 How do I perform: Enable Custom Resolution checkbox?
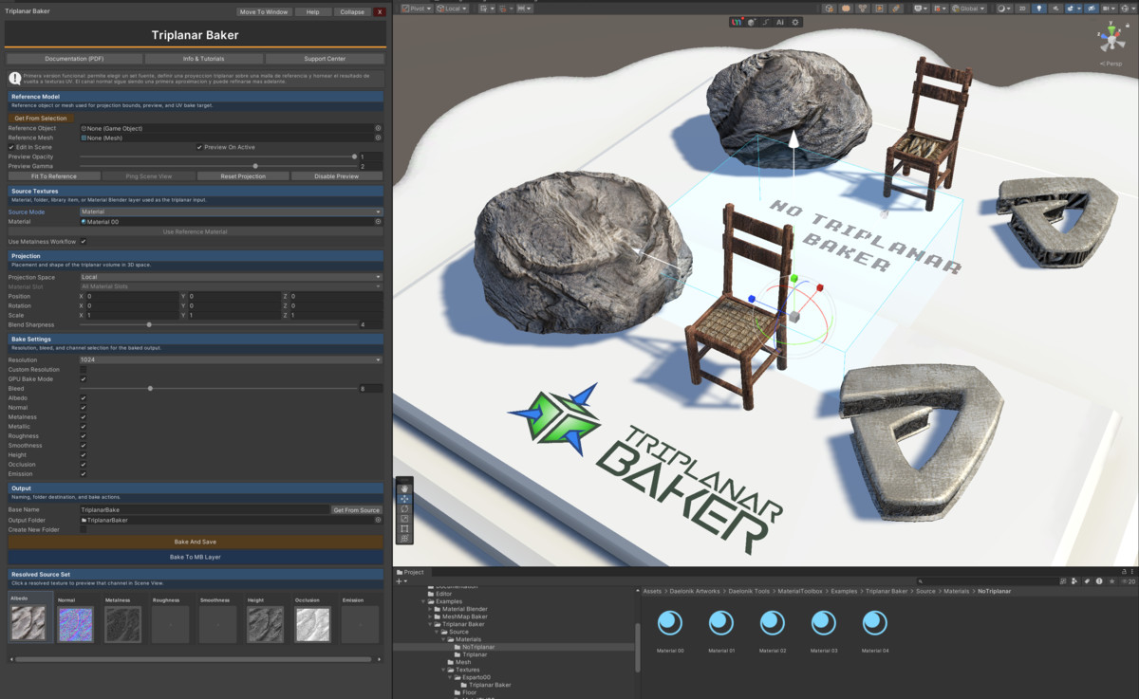84,370
